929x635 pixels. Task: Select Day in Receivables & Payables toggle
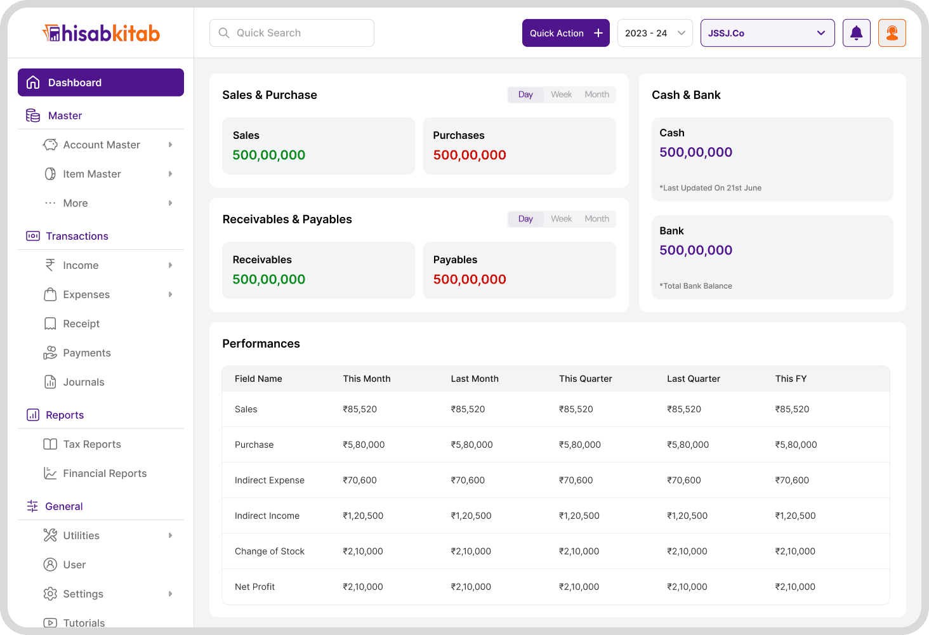pos(525,219)
